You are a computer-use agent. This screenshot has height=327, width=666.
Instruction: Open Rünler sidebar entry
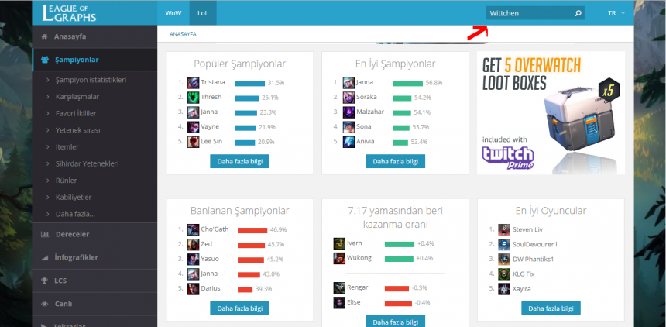(x=67, y=181)
